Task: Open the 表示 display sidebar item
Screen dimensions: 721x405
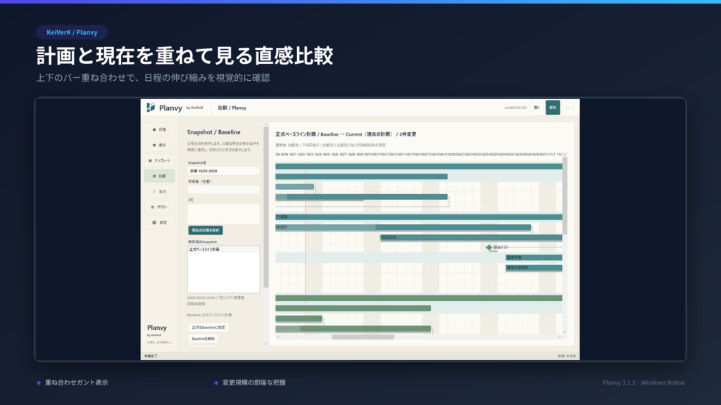Action: point(159,145)
